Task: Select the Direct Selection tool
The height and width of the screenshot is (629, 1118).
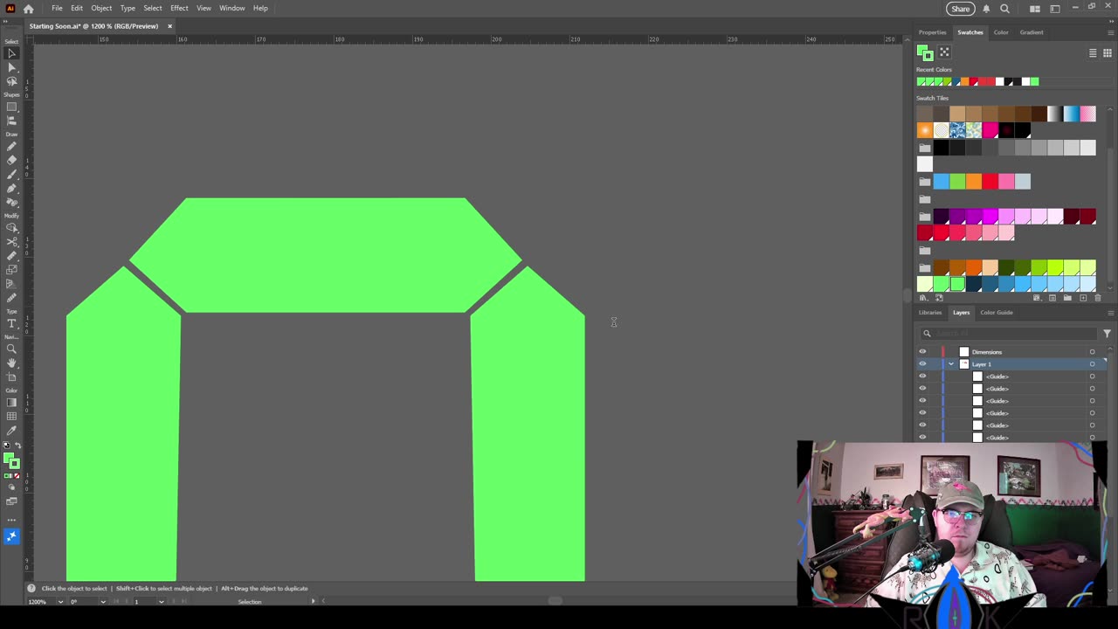Action: pyautogui.click(x=12, y=67)
